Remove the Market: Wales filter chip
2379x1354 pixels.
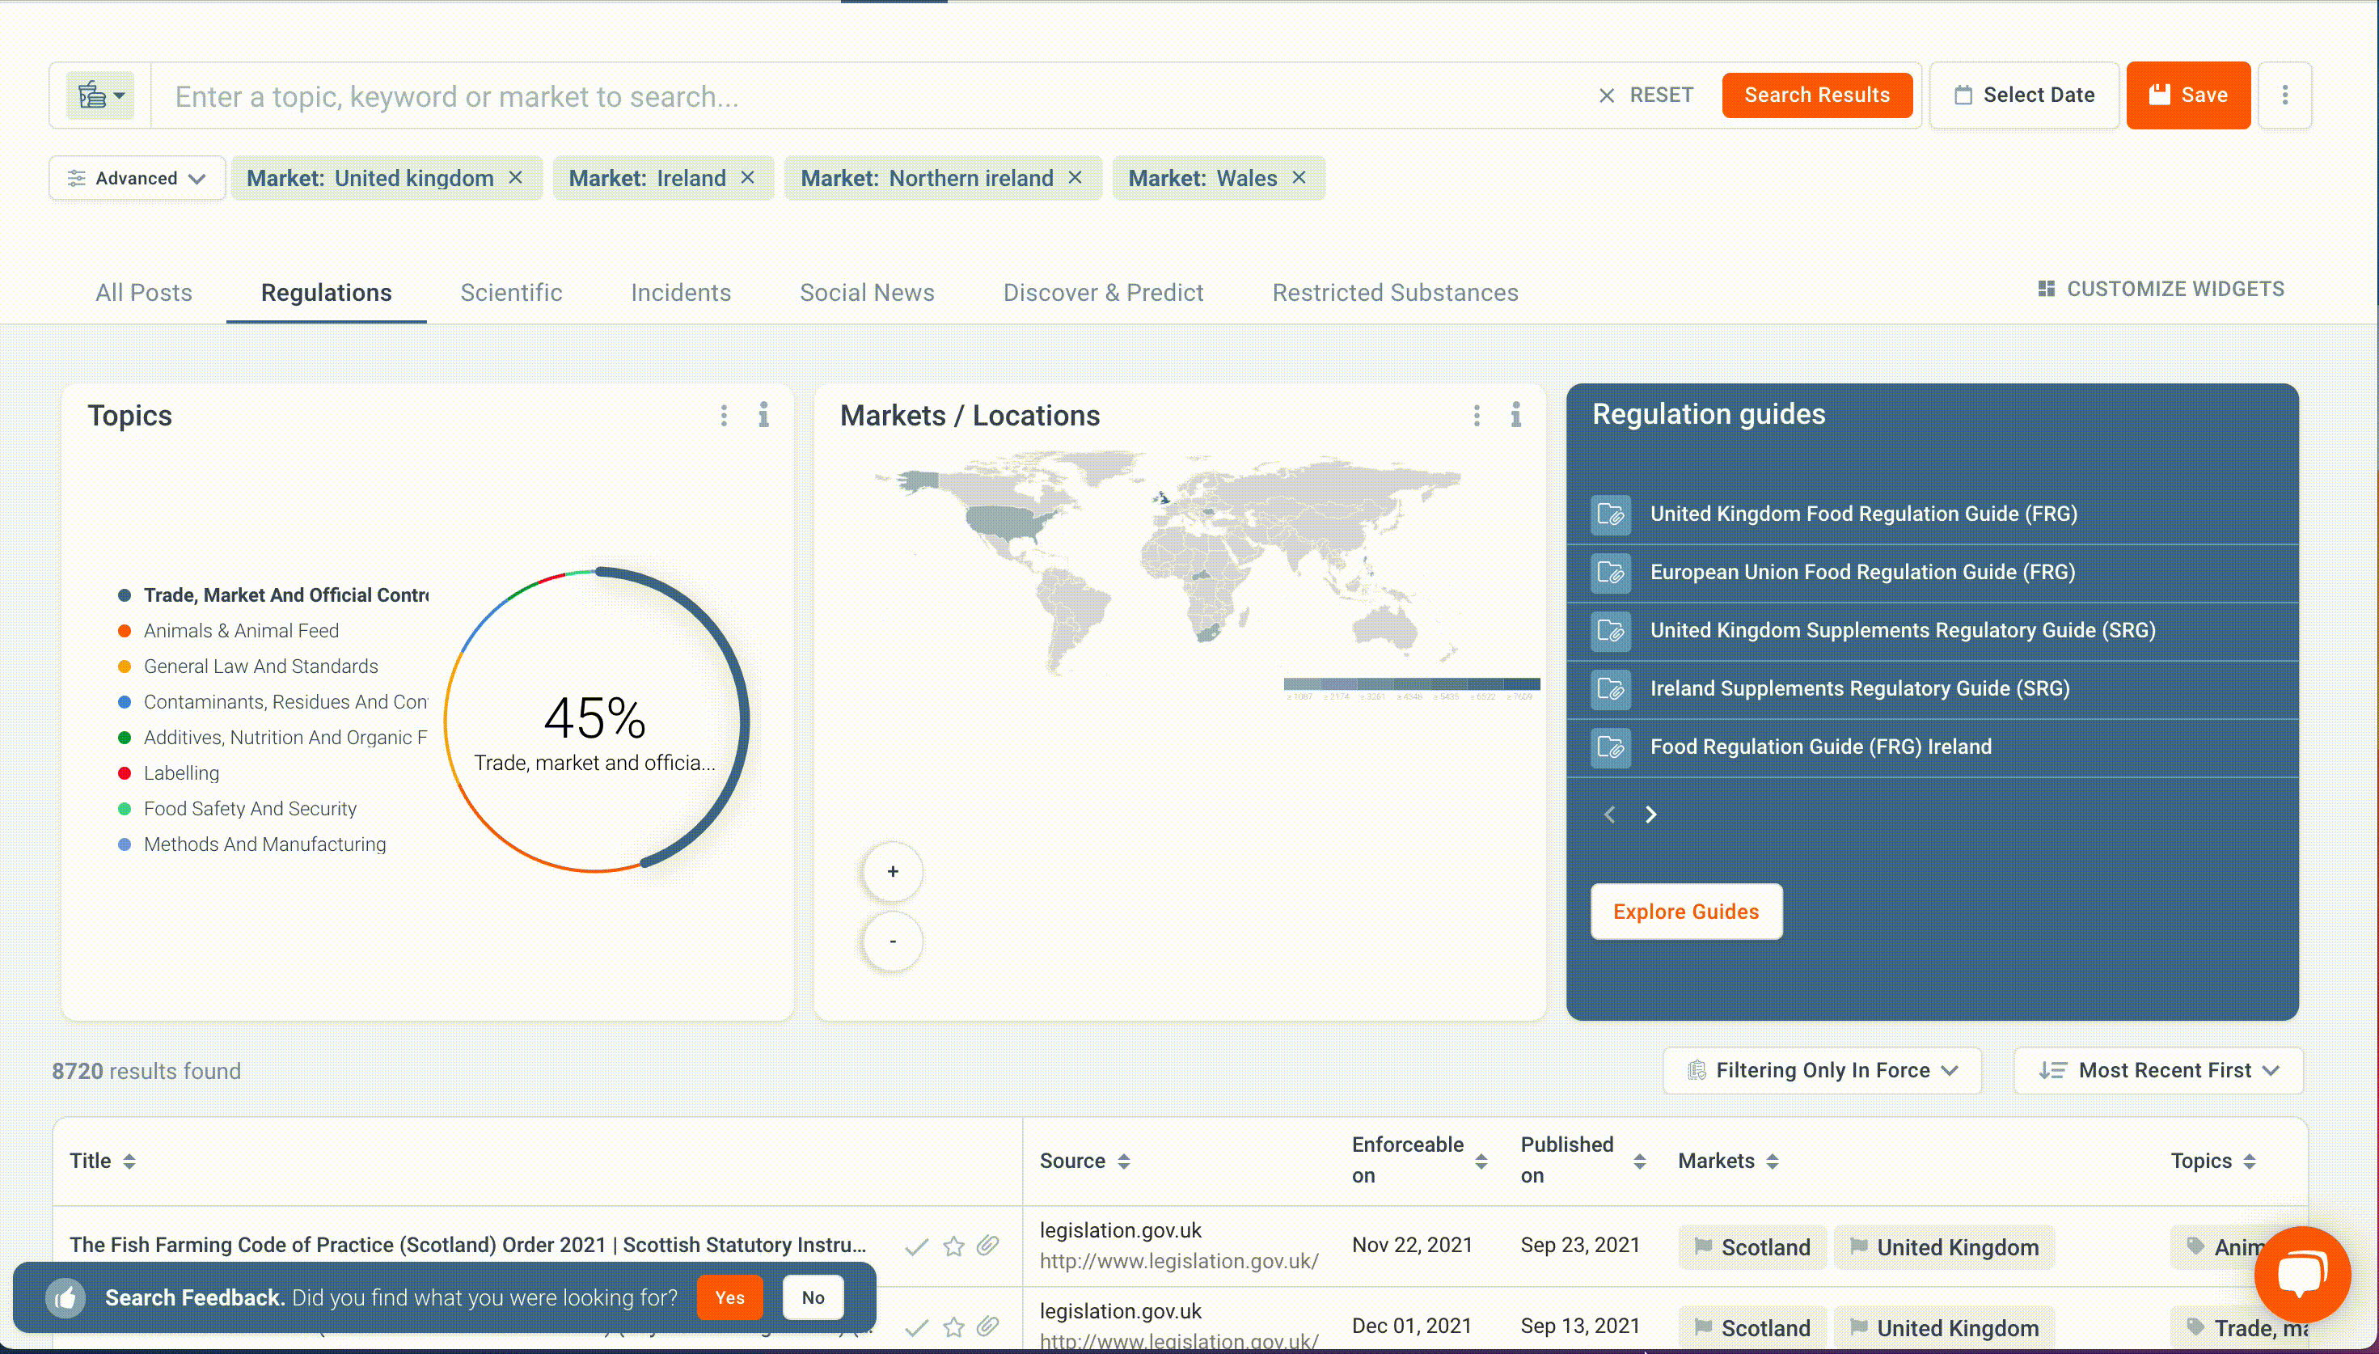tap(1299, 178)
